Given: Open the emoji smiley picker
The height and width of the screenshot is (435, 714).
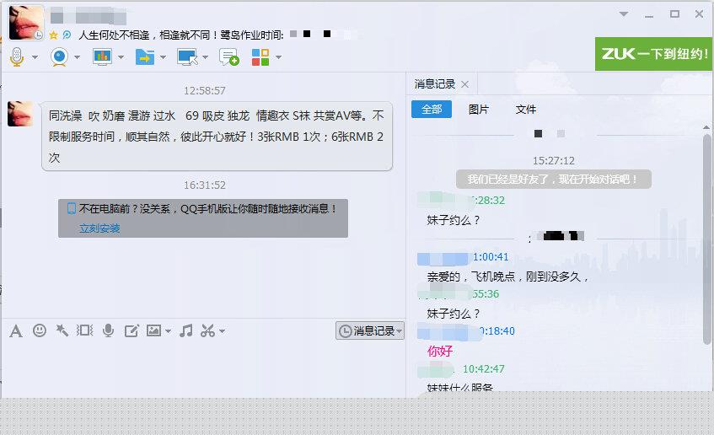Looking at the screenshot, I should point(39,330).
